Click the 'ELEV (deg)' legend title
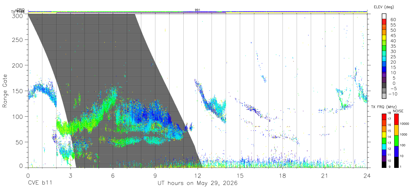Screen dimensions: 413x190 coord(384,7)
